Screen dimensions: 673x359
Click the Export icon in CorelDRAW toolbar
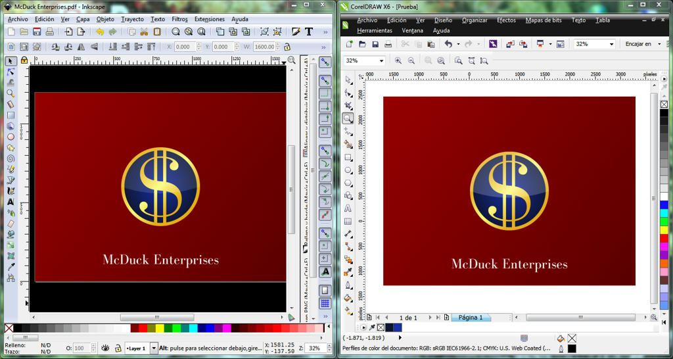click(x=523, y=44)
